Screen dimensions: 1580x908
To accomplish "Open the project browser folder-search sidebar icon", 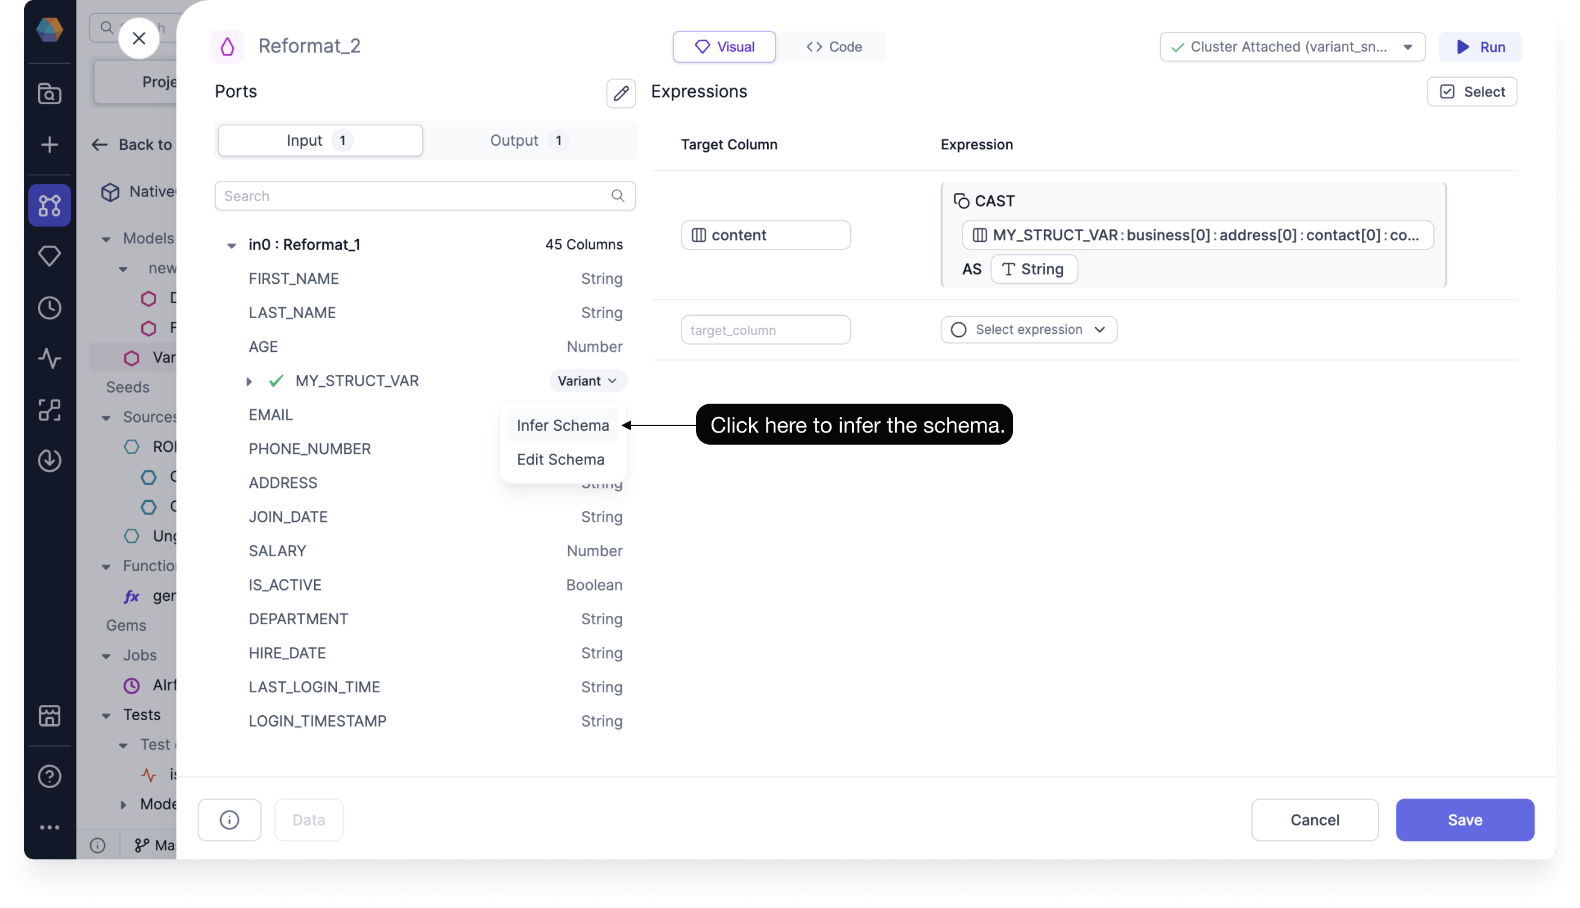I will pyautogui.click(x=49, y=93).
